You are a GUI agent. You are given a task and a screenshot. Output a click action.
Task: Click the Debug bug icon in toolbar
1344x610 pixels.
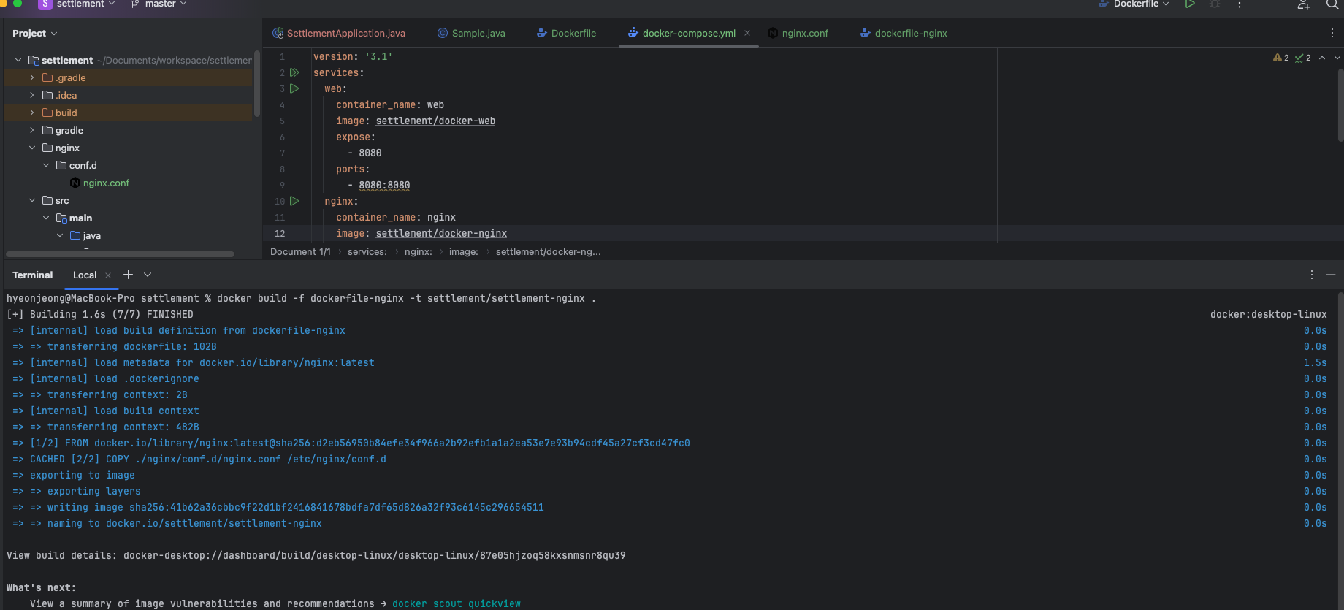pos(1215,4)
